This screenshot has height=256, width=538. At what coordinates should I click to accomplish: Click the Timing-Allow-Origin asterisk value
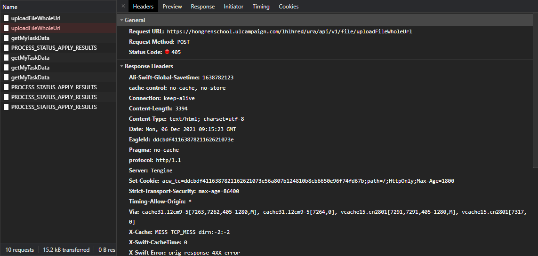[x=190, y=202]
